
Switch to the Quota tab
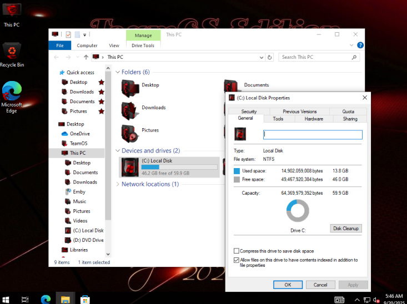348,112
